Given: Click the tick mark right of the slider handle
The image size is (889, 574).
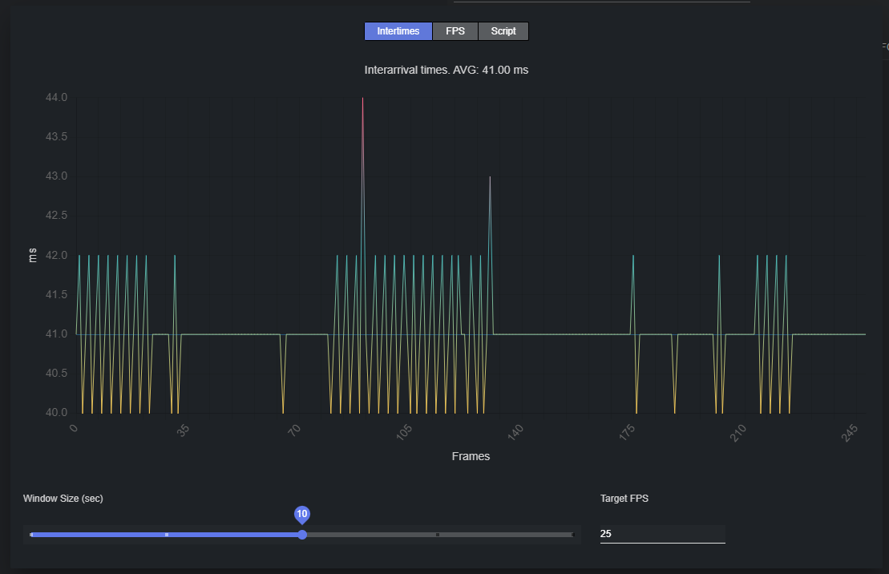Looking at the screenshot, I should (438, 535).
